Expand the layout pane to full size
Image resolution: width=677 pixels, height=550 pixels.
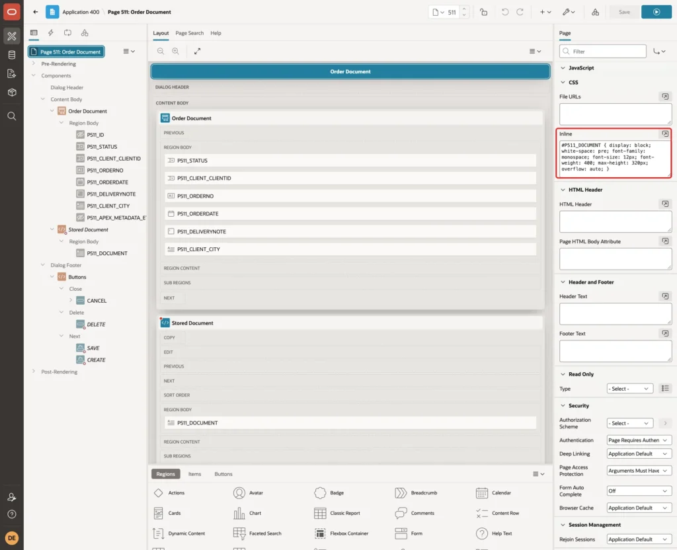(x=197, y=52)
